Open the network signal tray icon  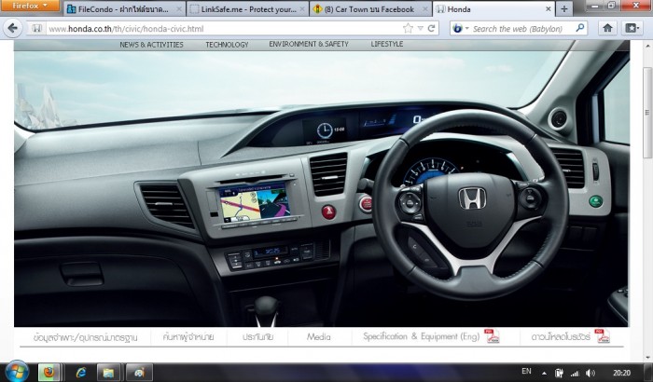point(575,373)
